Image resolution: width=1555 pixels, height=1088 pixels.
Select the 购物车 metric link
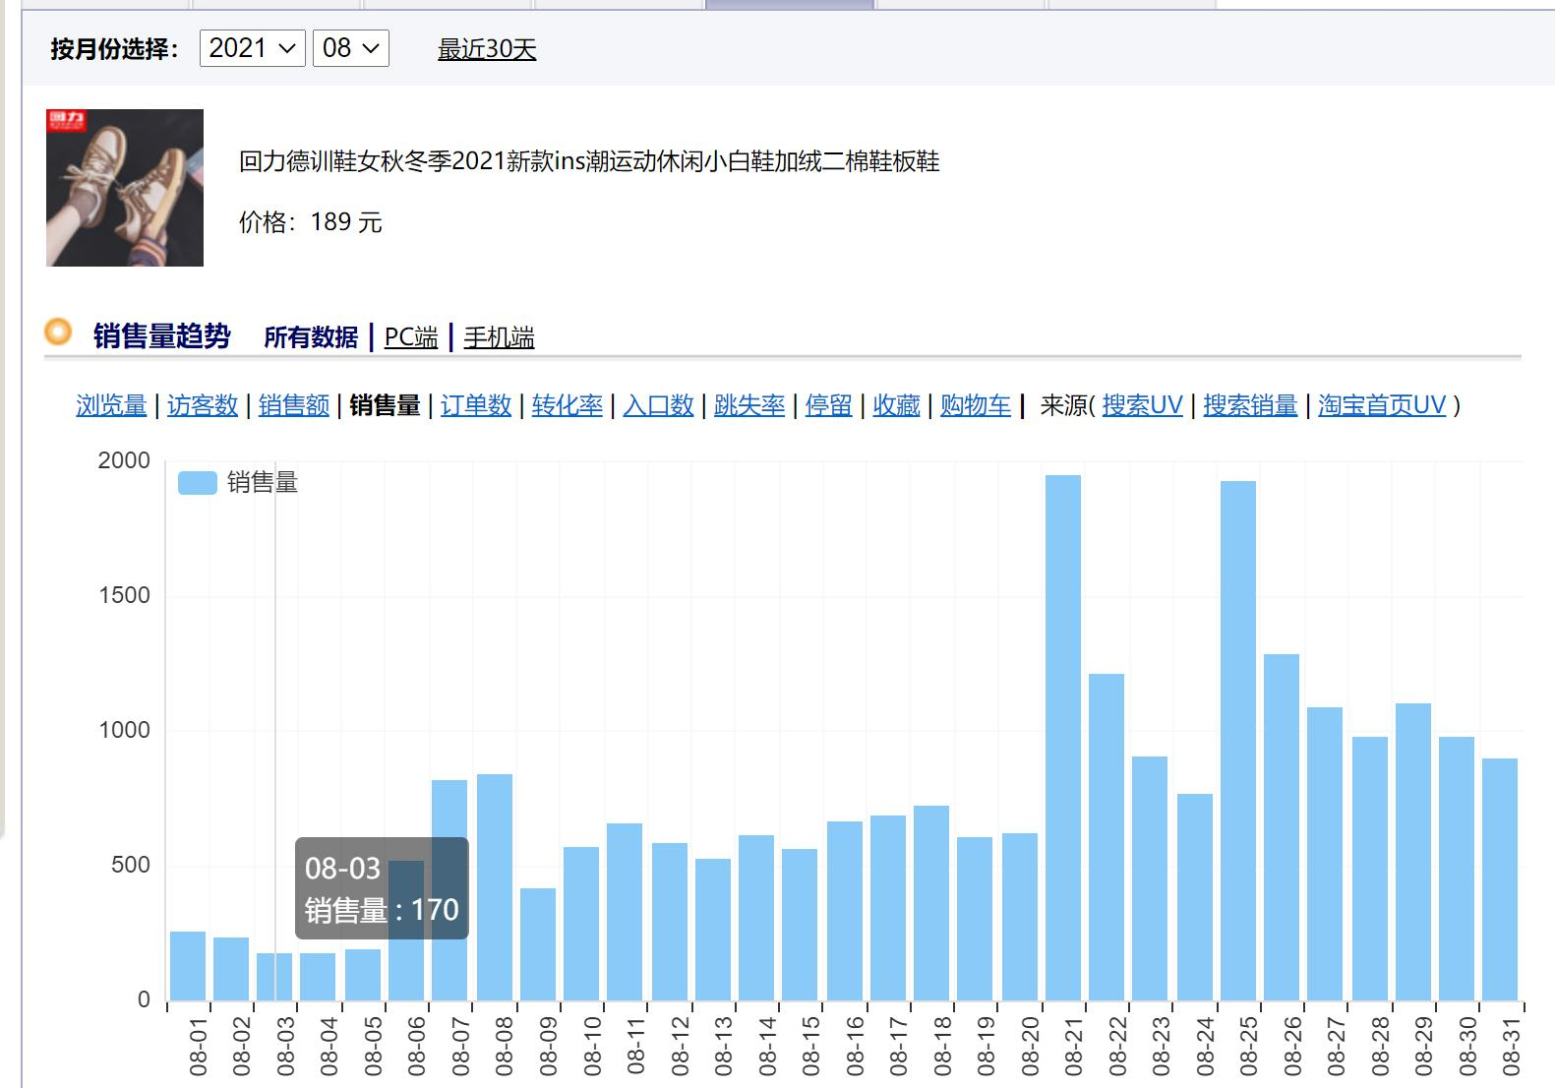[976, 405]
